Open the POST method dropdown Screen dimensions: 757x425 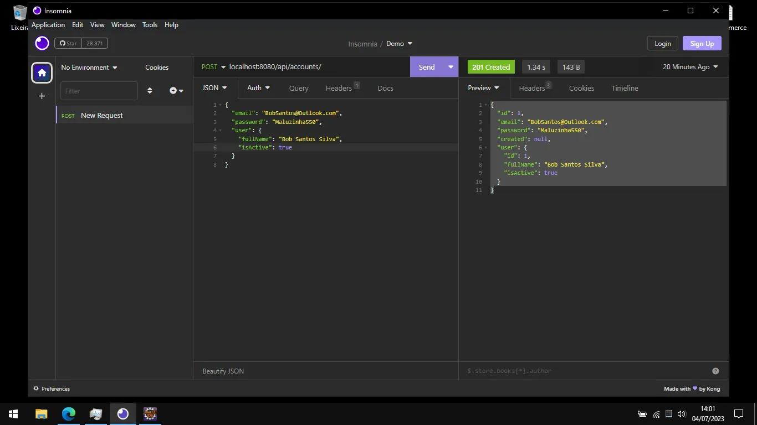click(x=214, y=67)
